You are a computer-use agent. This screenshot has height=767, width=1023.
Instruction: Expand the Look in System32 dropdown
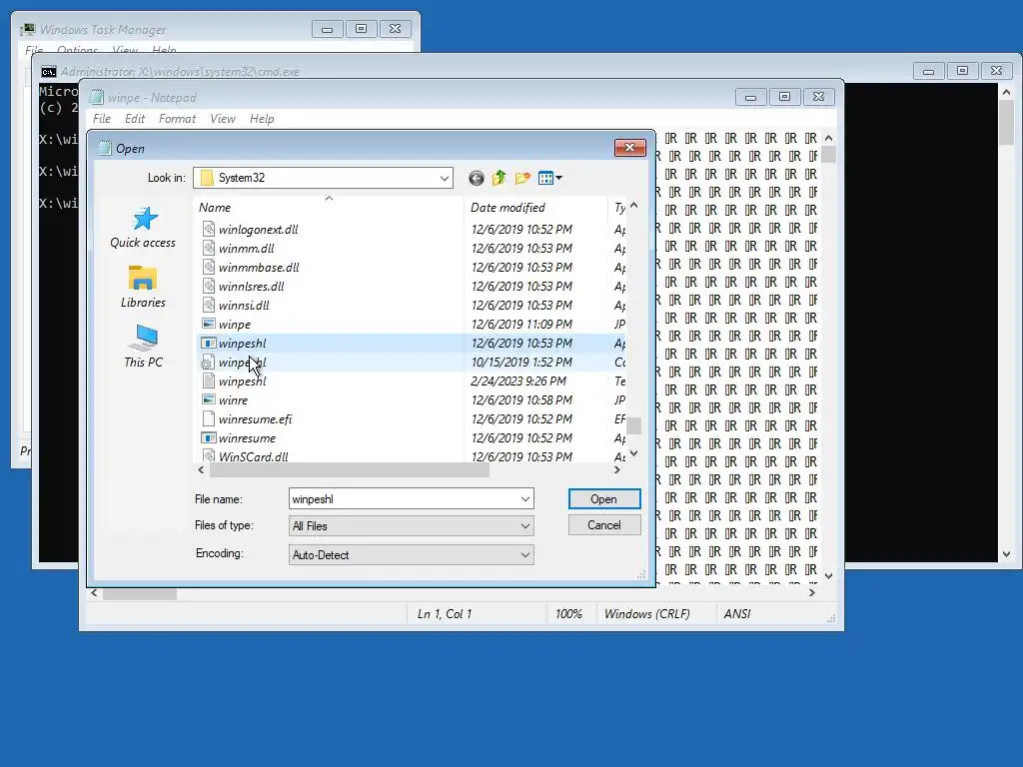(445, 178)
